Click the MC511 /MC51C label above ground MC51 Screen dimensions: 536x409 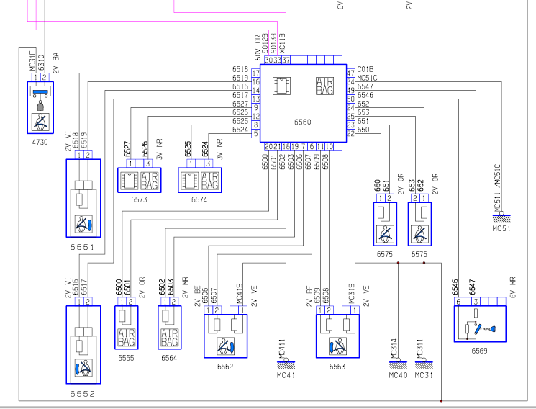click(x=498, y=188)
